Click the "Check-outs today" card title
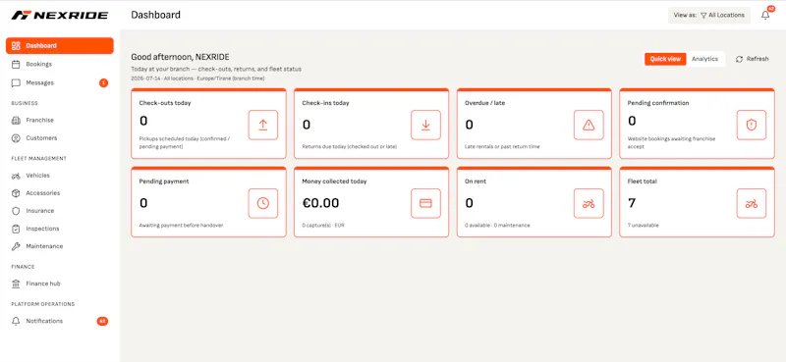 point(165,103)
